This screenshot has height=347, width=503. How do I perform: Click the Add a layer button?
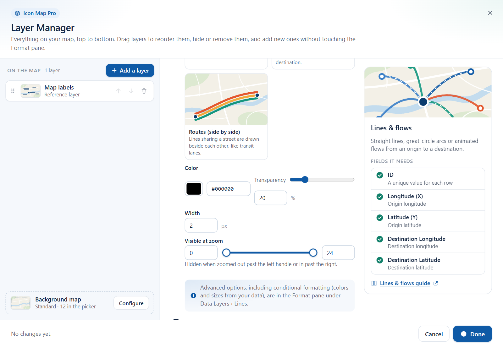click(130, 70)
